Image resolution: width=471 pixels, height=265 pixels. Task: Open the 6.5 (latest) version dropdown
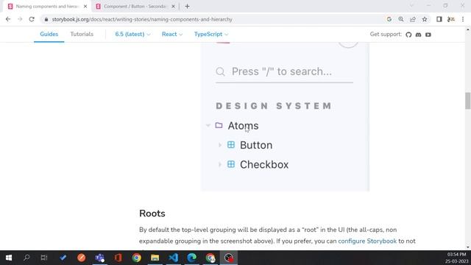pos(132,35)
